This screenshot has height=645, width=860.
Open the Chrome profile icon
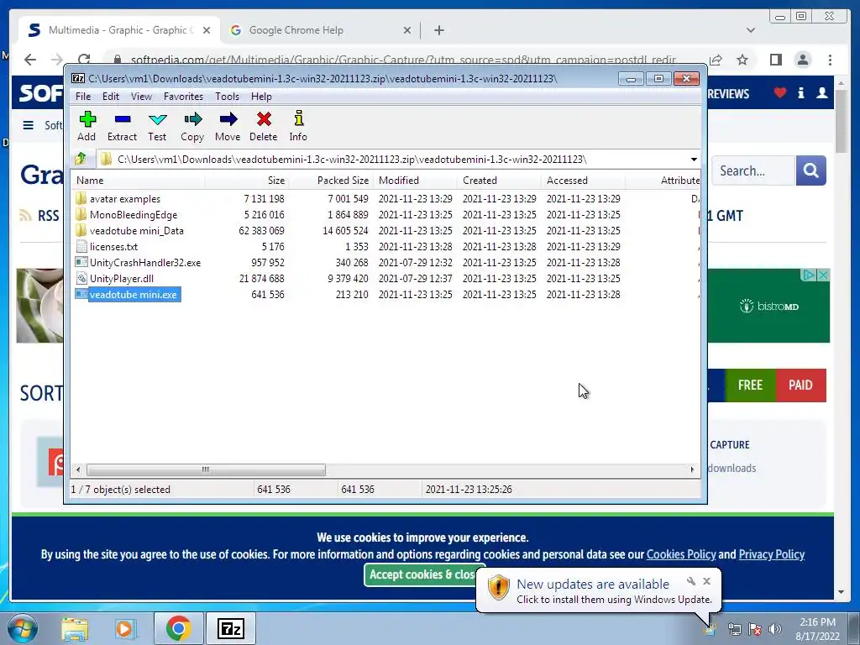pos(803,60)
